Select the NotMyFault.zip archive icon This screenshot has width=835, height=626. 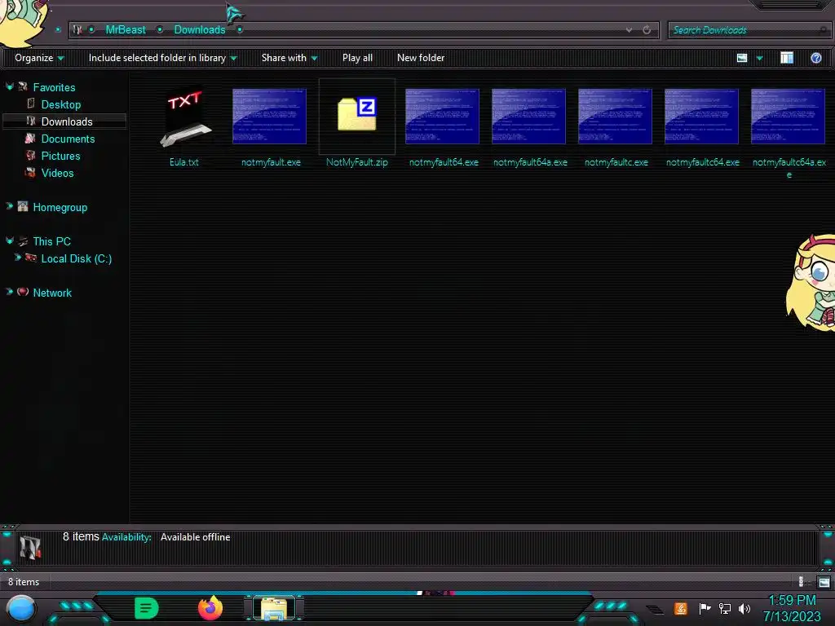click(357, 114)
